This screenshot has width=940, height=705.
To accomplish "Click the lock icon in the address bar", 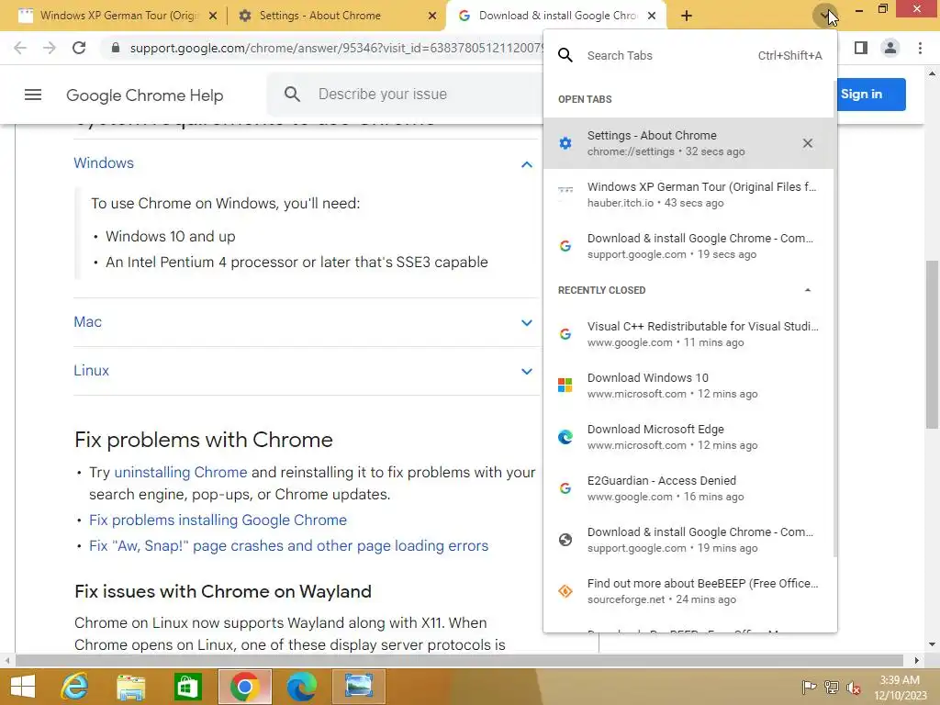I will click(116, 48).
